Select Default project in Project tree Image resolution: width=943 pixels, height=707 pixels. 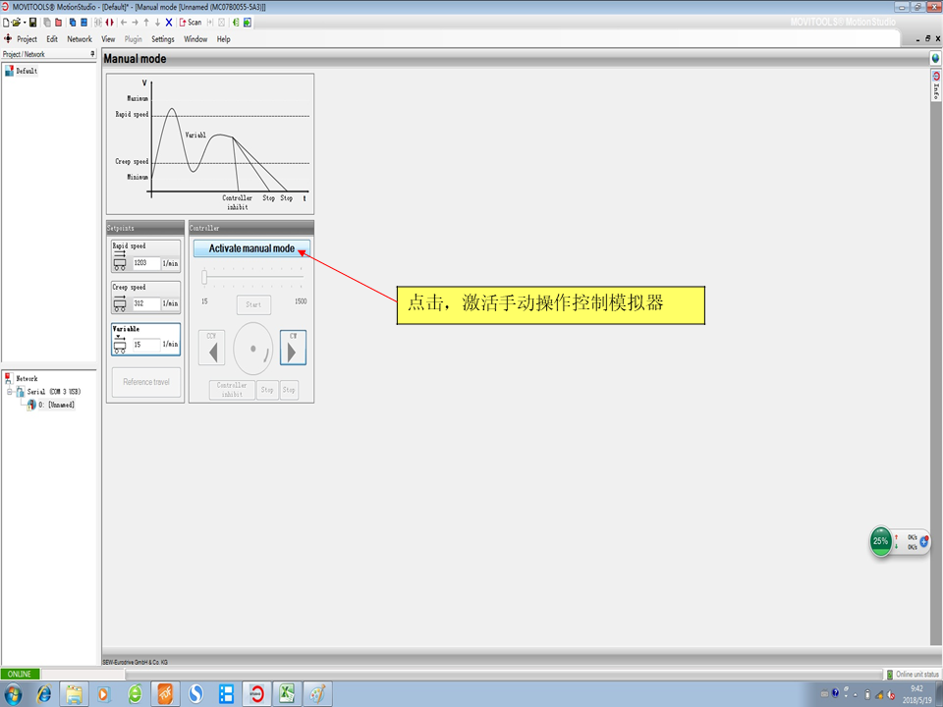(27, 71)
